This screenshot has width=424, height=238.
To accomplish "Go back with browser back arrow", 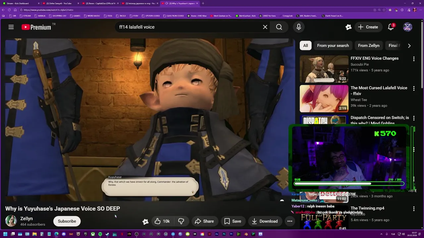I will pos(3,10).
